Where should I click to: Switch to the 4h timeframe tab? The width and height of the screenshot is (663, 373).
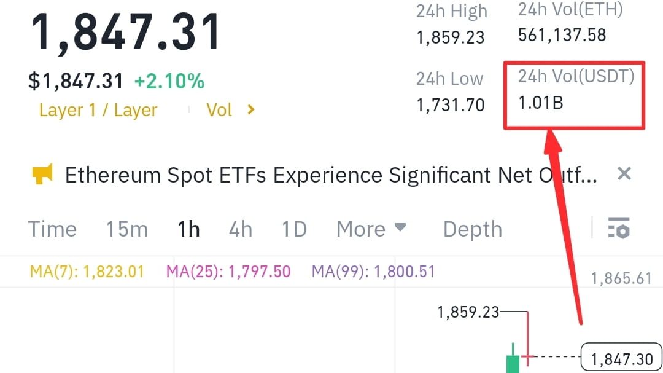click(240, 229)
